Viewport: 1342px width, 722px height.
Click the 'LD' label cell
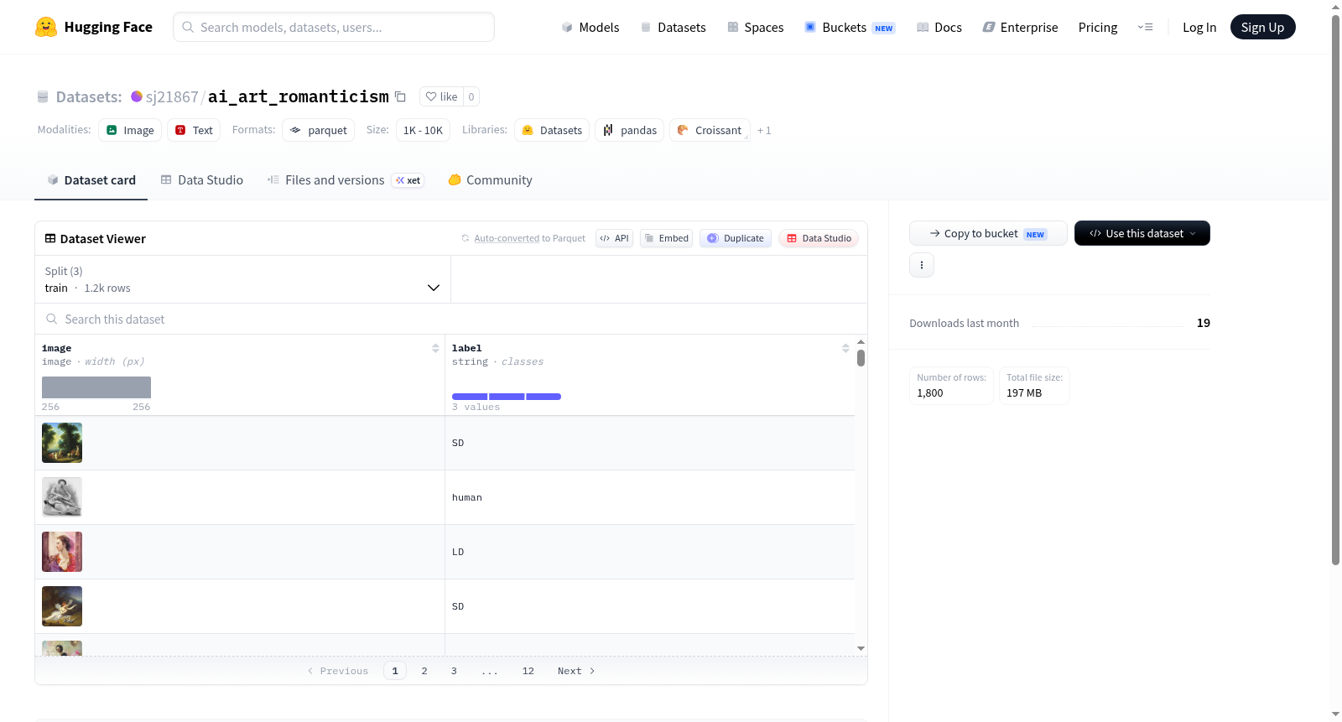[x=650, y=552]
